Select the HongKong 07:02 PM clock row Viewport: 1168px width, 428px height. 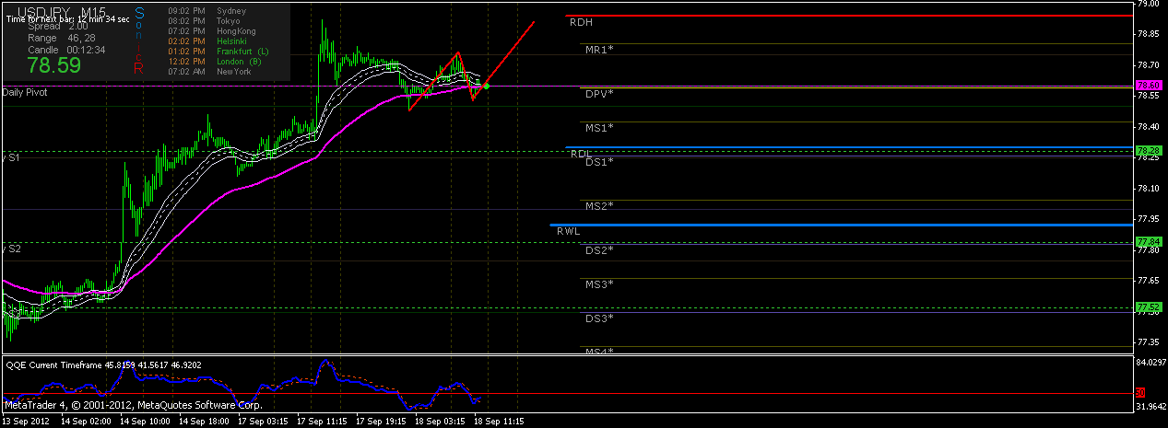pyautogui.click(x=212, y=29)
